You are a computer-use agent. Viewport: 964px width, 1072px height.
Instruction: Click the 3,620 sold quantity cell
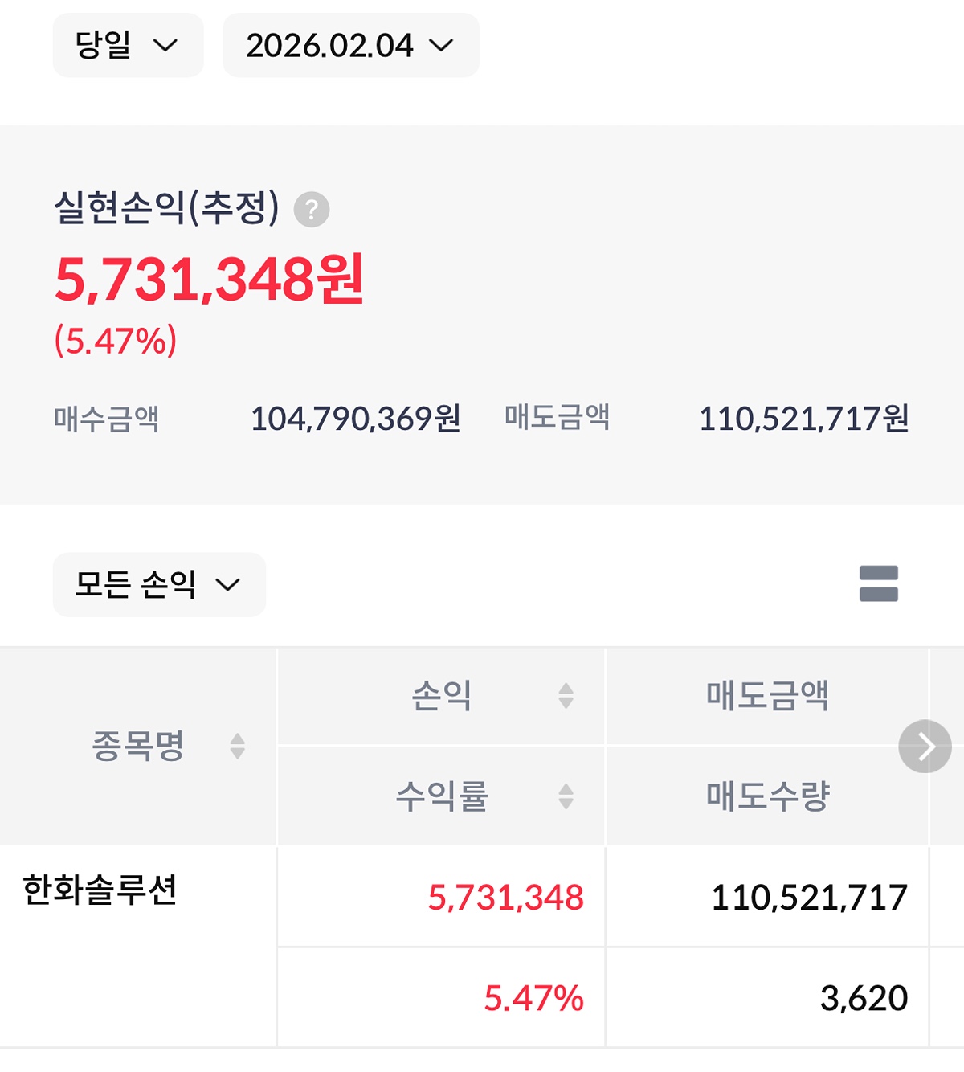pyautogui.click(x=864, y=998)
